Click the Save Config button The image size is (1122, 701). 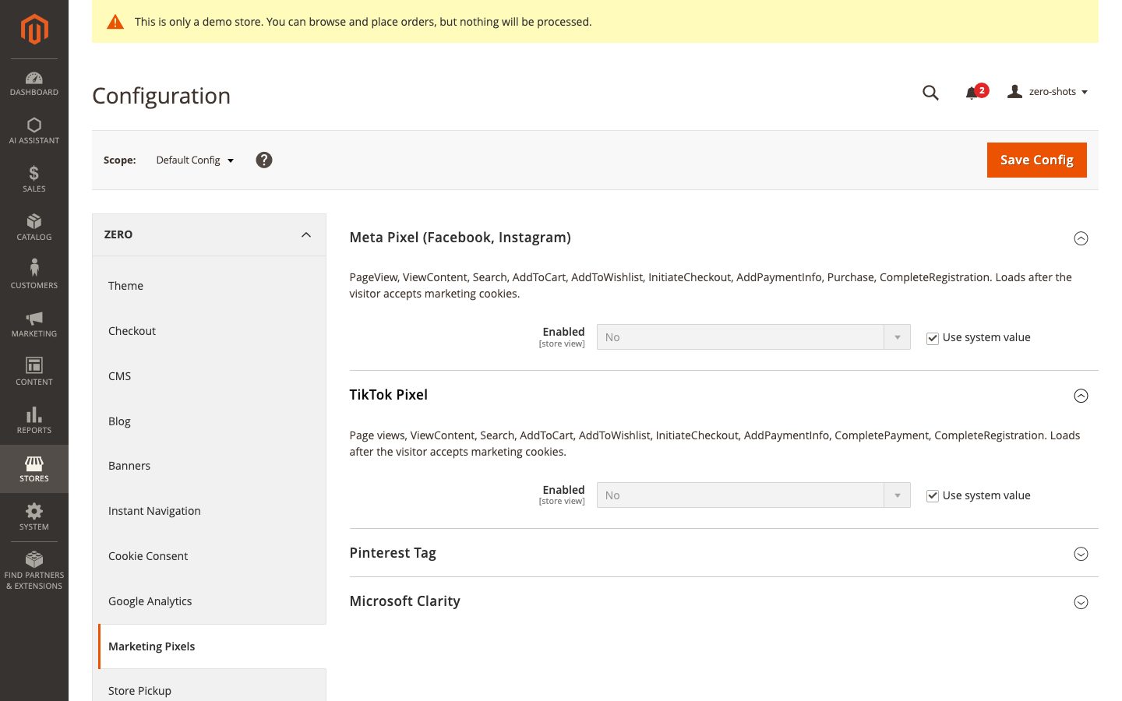[x=1036, y=160]
